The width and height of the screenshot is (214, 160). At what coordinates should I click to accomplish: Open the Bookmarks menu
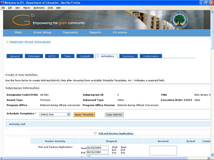(x=39, y=8)
